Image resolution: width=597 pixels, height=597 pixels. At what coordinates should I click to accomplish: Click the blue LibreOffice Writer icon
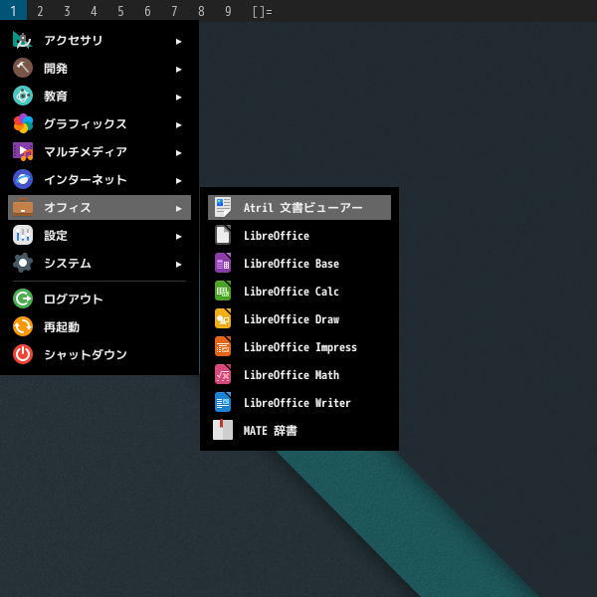tap(223, 402)
